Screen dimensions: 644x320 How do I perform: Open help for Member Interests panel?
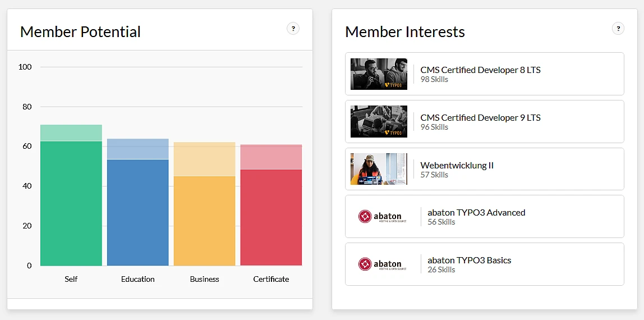pyautogui.click(x=618, y=29)
